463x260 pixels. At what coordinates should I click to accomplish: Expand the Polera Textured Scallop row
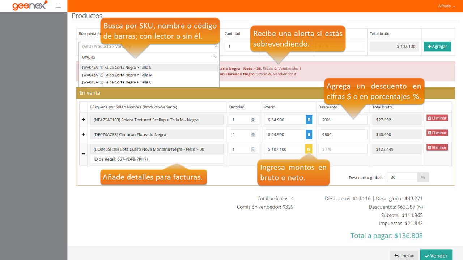(84, 120)
